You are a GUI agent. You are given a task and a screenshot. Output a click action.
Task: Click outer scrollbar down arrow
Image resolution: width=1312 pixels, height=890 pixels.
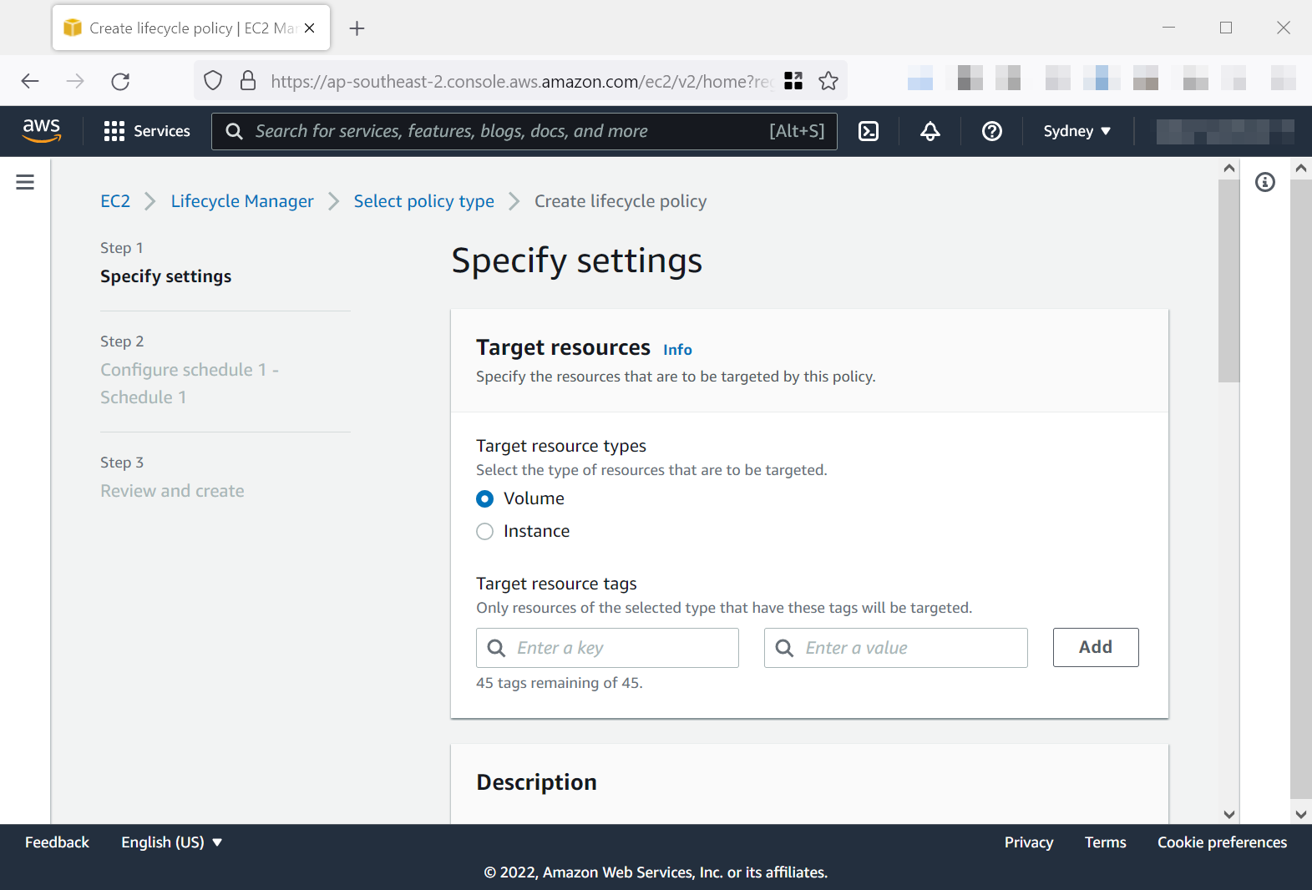point(1300,814)
